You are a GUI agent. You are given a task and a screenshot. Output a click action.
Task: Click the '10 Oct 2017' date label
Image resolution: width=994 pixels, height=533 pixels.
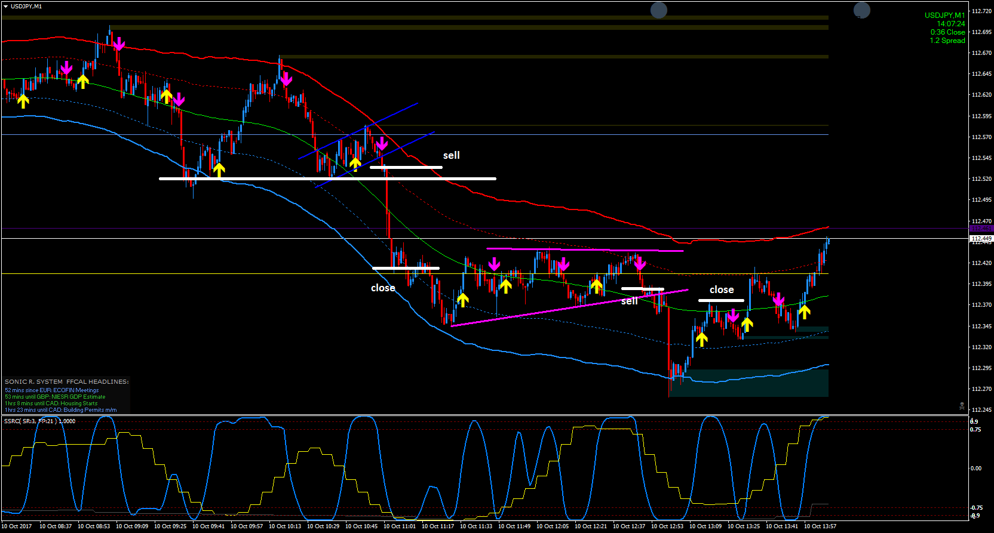pos(16,526)
